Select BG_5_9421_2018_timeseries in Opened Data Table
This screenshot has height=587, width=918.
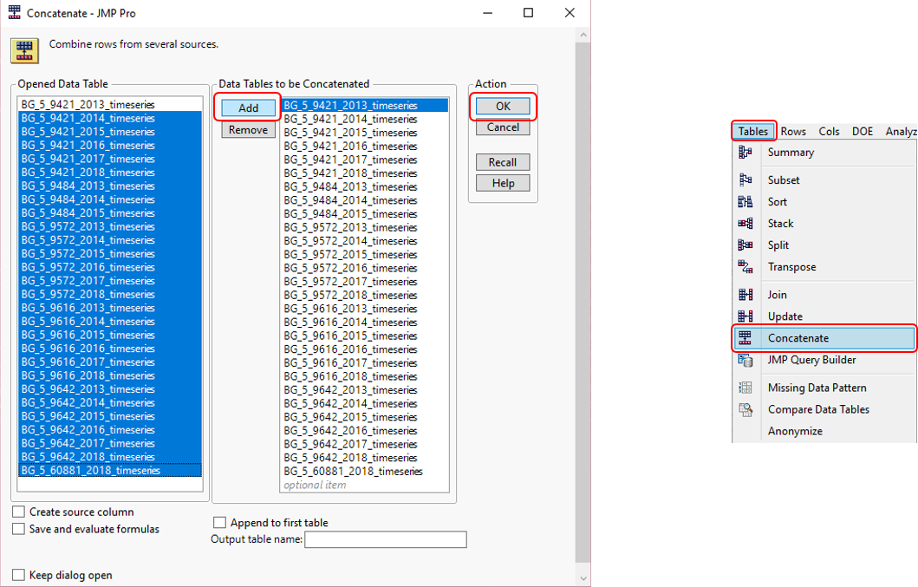(x=111, y=173)
